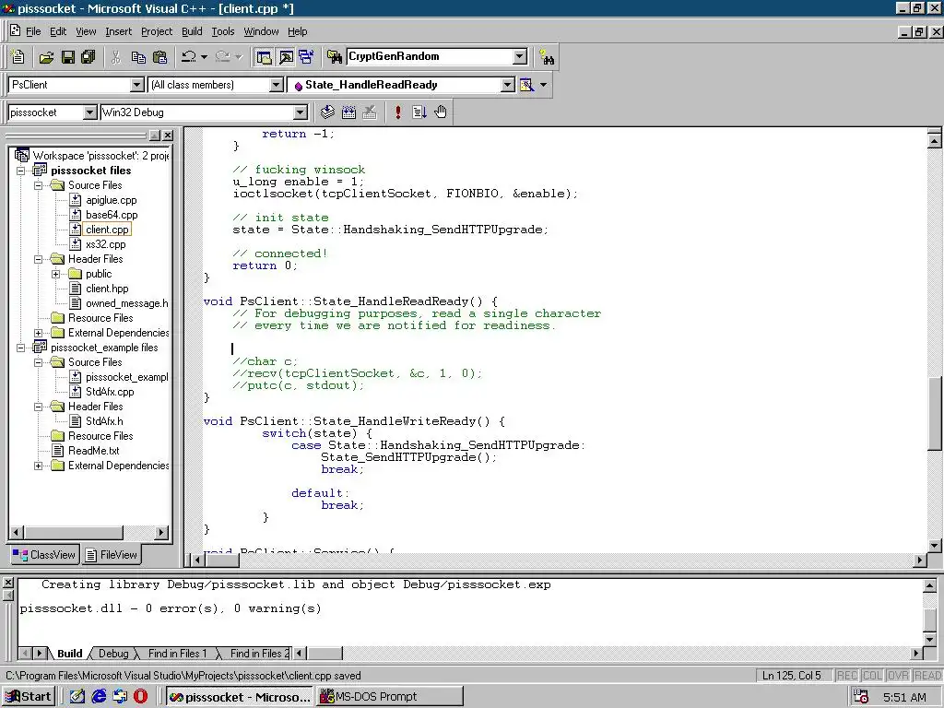Viewport: 944px width, 708px height.
Task: Collapse the pisssocket files tree node
Action: click(x=20, y=171)
